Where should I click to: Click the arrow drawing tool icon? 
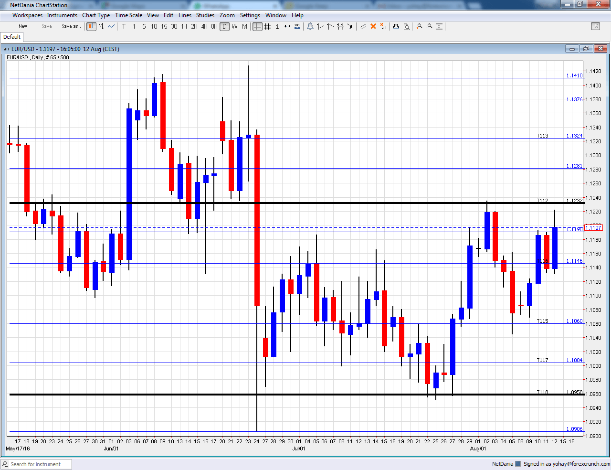(350, 26)
